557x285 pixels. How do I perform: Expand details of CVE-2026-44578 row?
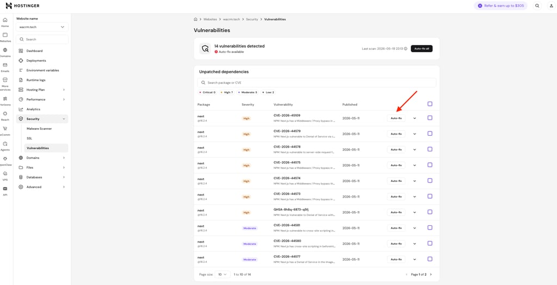[414, 150]
